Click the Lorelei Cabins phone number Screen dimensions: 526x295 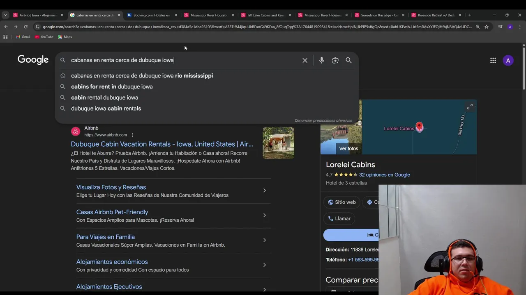[x=363, y=260]
